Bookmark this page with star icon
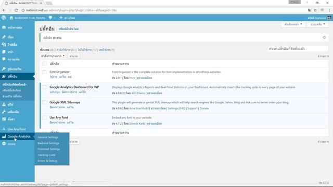This screenshot has height=187, width=333. [x=315, y=10]
